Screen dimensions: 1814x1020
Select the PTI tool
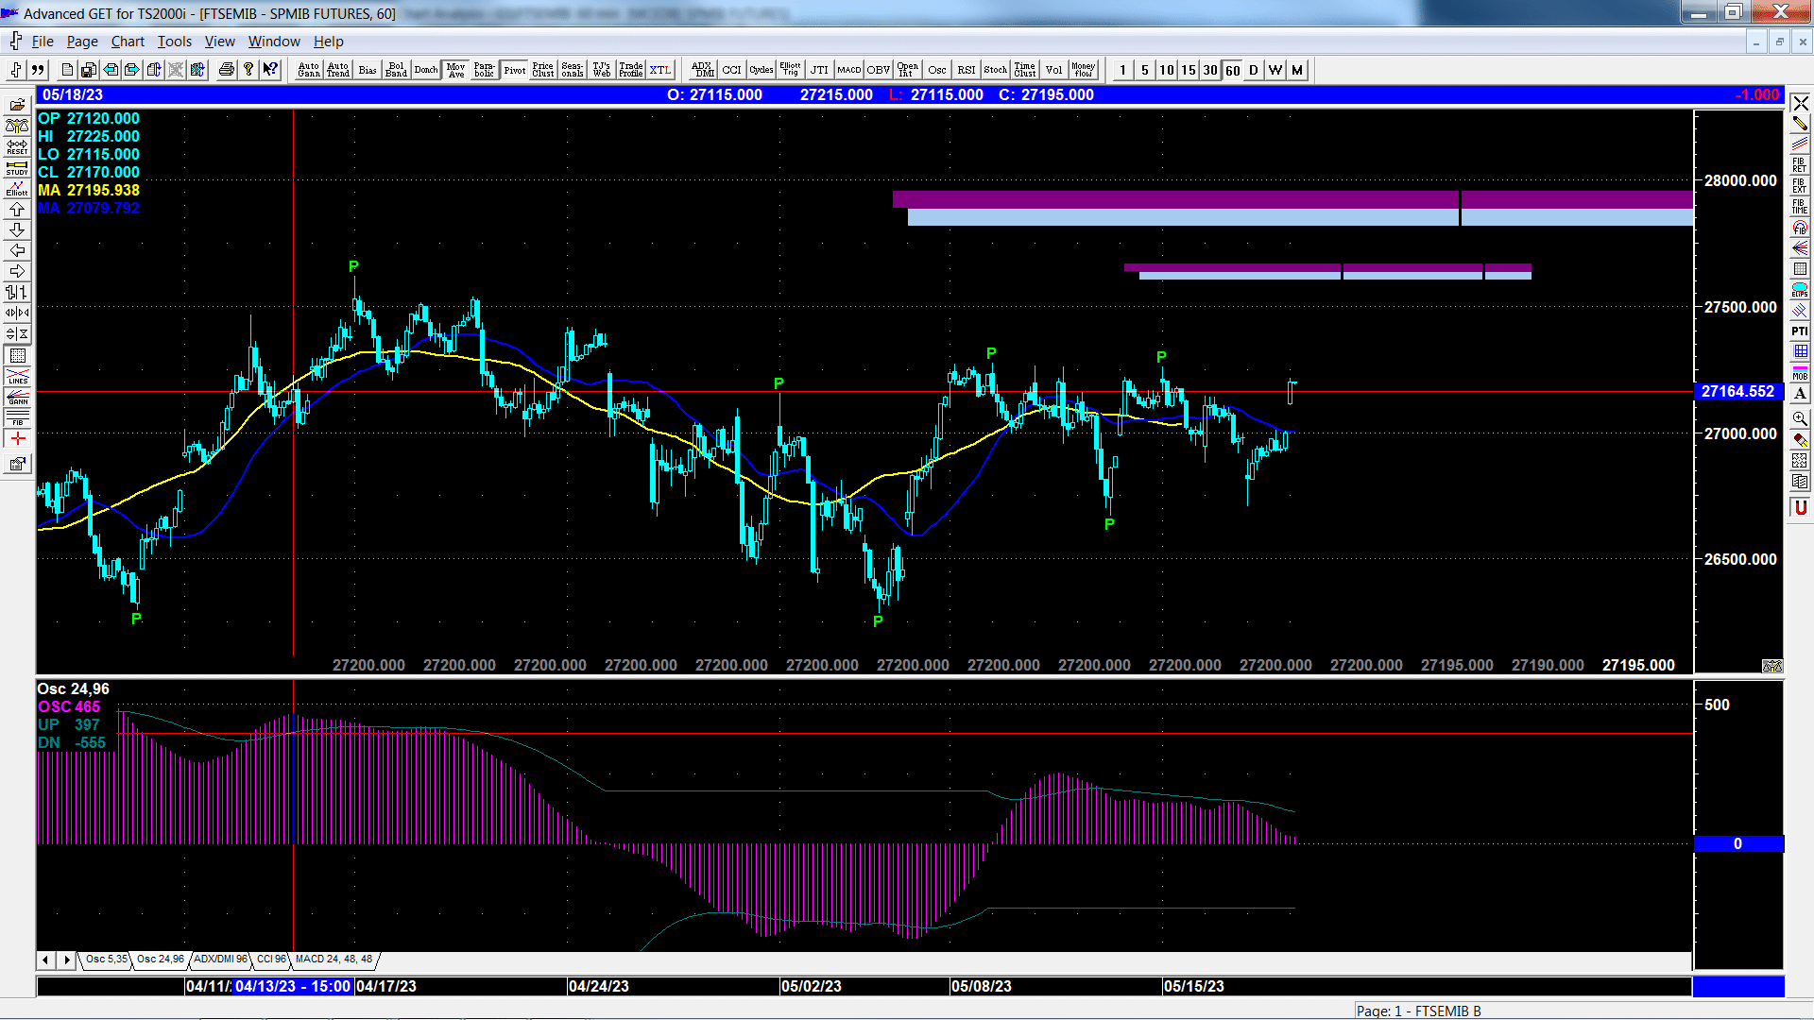click(x=1800, y=331)
